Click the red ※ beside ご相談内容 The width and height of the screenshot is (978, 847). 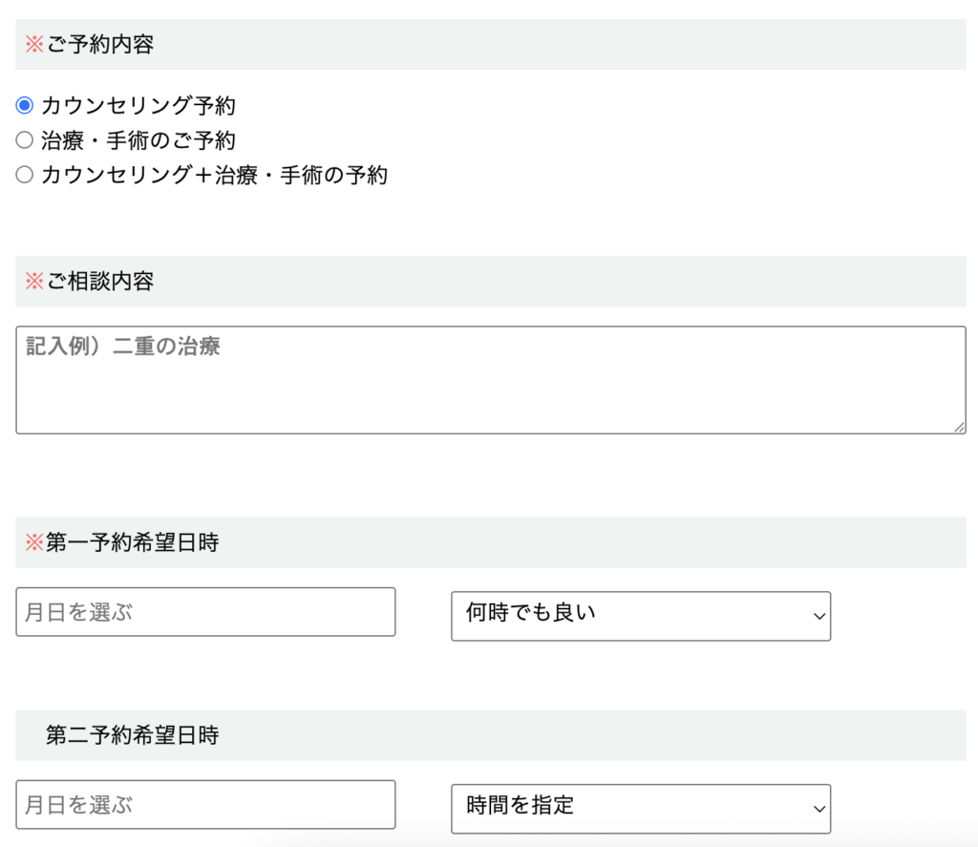coord(34,282)
